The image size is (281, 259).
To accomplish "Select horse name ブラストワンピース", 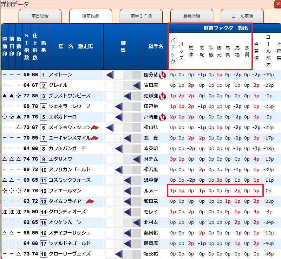I will pyautogui.click(x=70, y=96).
